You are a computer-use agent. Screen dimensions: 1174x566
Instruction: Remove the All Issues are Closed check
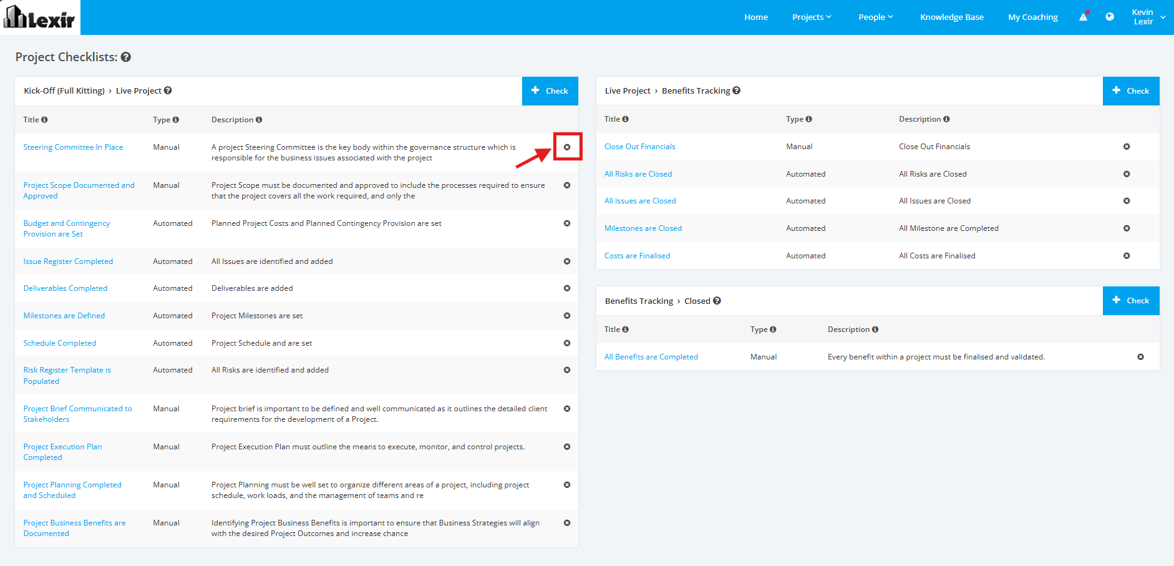click(1127, 201)
